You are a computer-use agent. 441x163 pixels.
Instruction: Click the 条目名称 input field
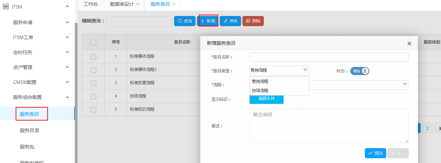(328, 57)
